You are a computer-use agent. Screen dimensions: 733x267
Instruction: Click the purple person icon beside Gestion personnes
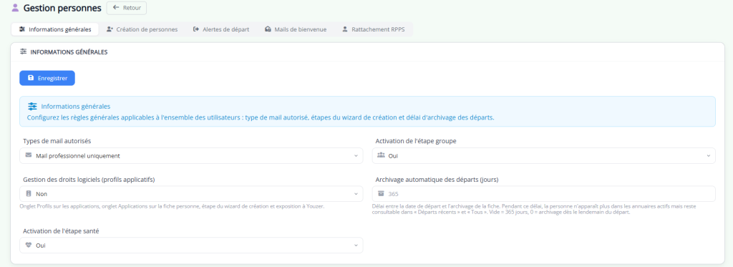pyautogui.click(x=16, y=8)
